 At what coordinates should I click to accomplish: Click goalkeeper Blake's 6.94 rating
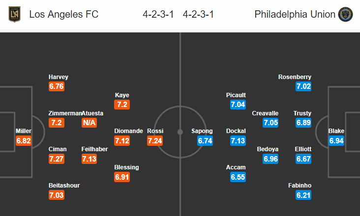click(x=336, y=140)
